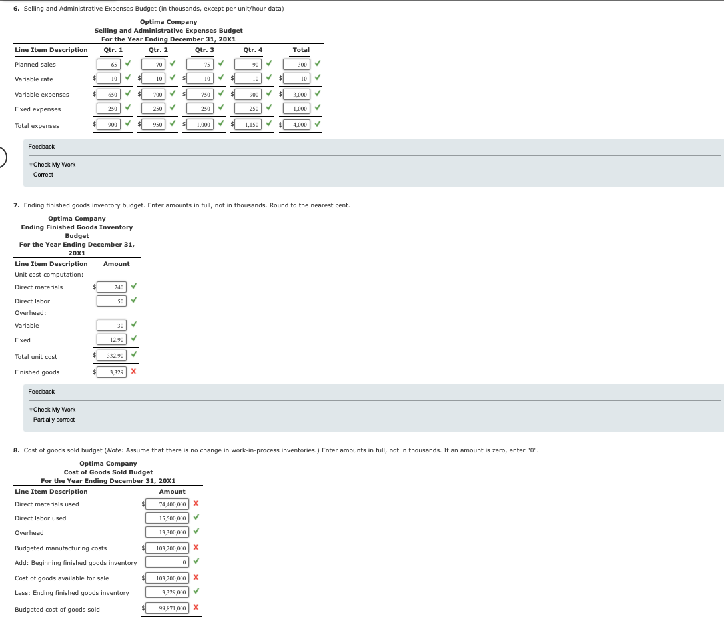
Task: Click the red X beside Direct materials used
Action: (x=196, y=504)
